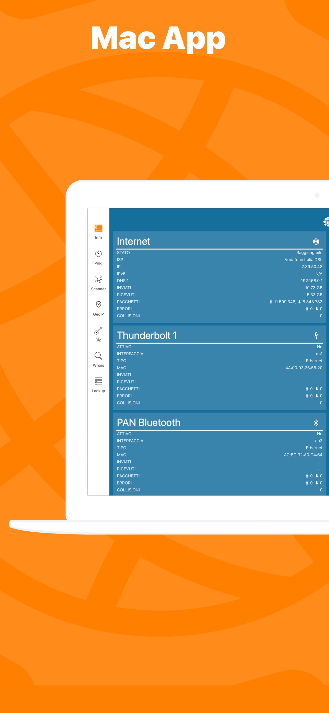Screen dimensions: 329x713
Task: Switch to the Scanner label tab
Action: click(98, 289)
